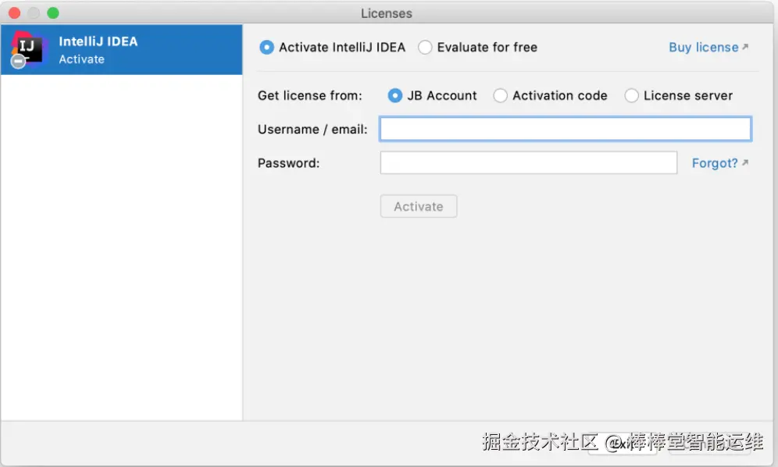
Task: Focus the Username / email text field
Action: point(566,129)
